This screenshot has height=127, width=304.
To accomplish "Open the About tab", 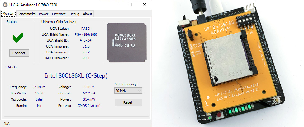I will point(88,14).
